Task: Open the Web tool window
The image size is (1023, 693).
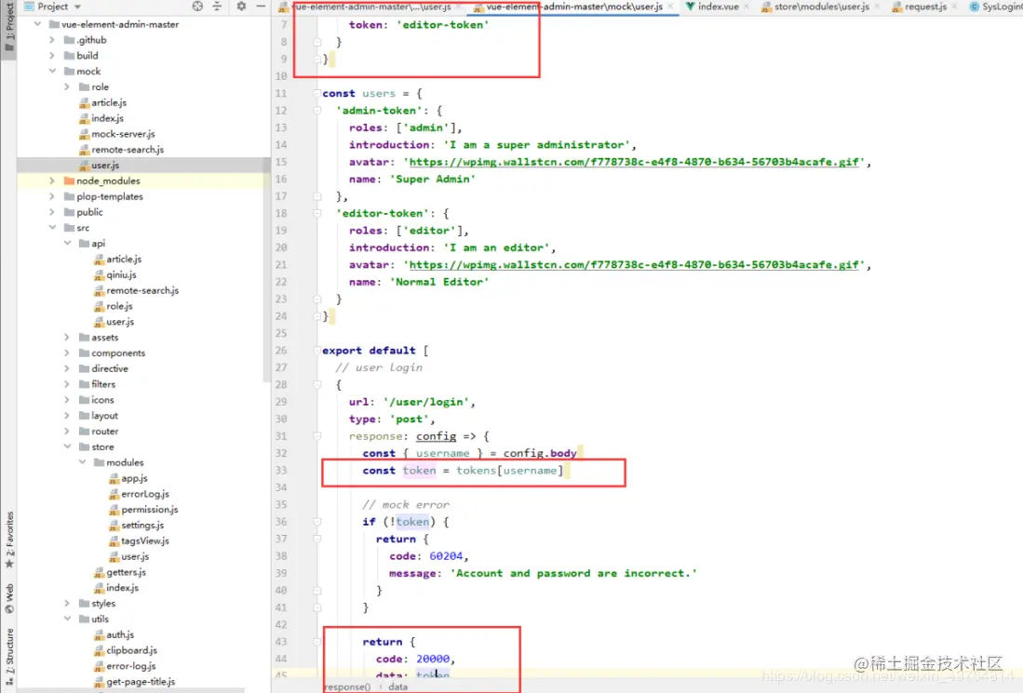Action: coord(9,598)
